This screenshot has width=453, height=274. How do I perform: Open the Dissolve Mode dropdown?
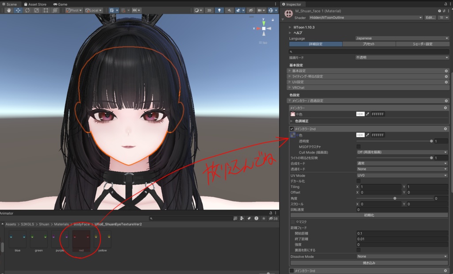(402, 256)
